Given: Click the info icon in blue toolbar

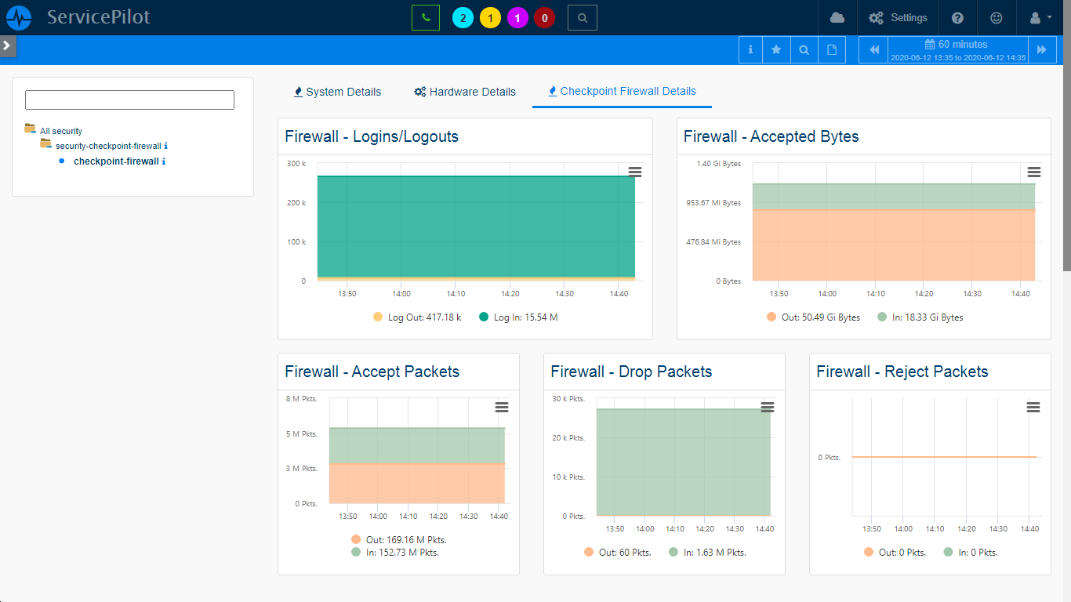Looking at the screenshot, I should [750, 49].
